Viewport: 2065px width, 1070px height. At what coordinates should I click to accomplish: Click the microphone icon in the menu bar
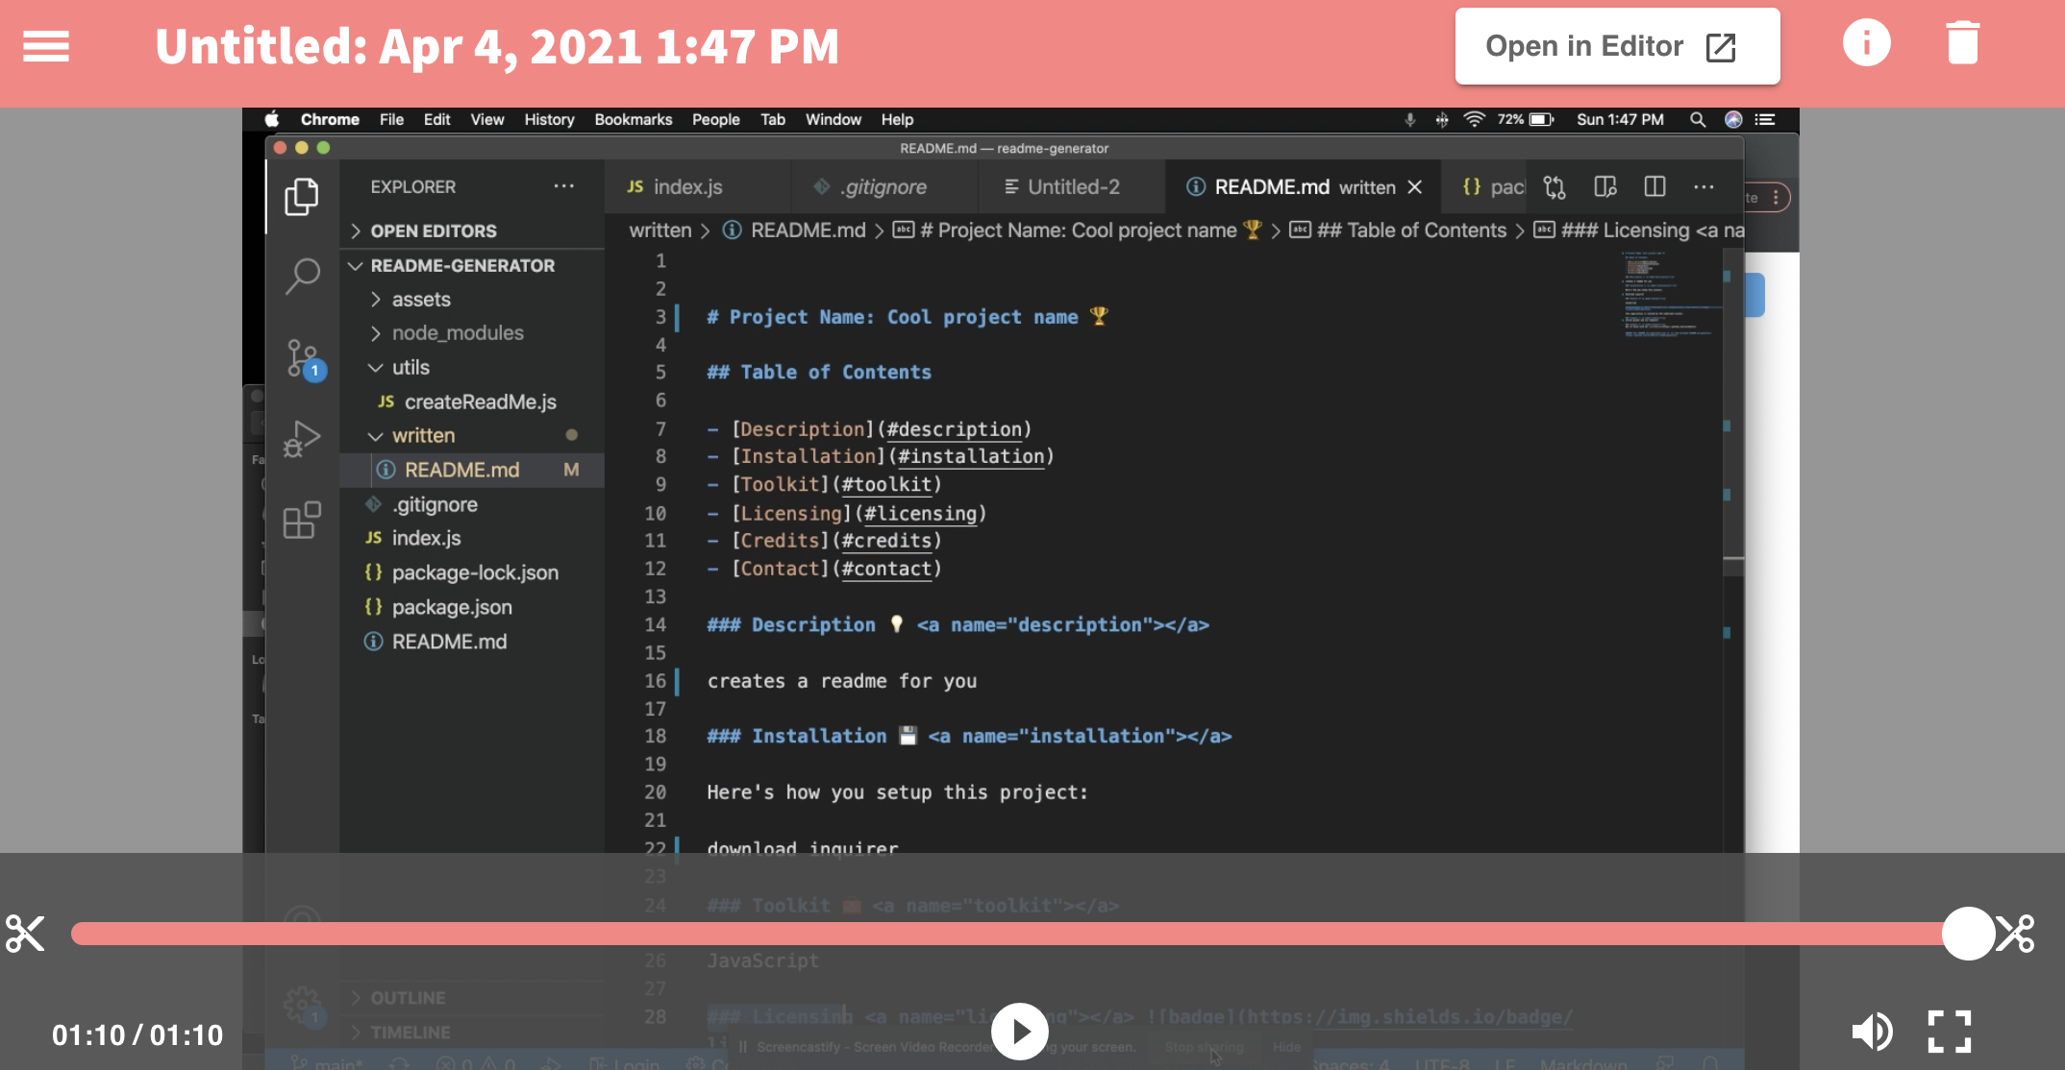[1409, 119]
